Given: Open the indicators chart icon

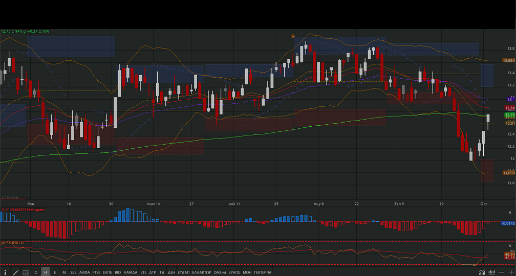Looking at the screenshot, I should coord(482,272).
